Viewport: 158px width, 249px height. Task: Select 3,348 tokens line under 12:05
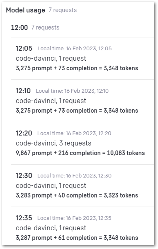(77, 68)
